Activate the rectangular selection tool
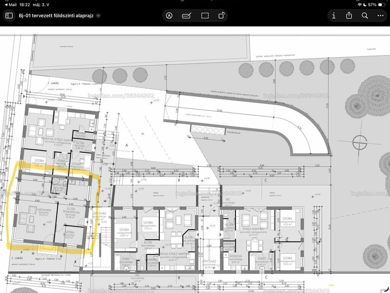The image size is (390, 293). tap(205, 16)
